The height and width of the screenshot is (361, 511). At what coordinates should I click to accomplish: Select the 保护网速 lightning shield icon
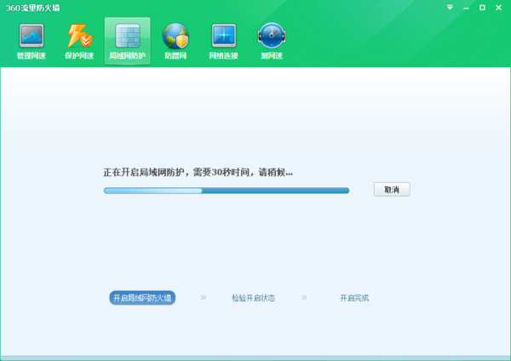coord(79,36)
